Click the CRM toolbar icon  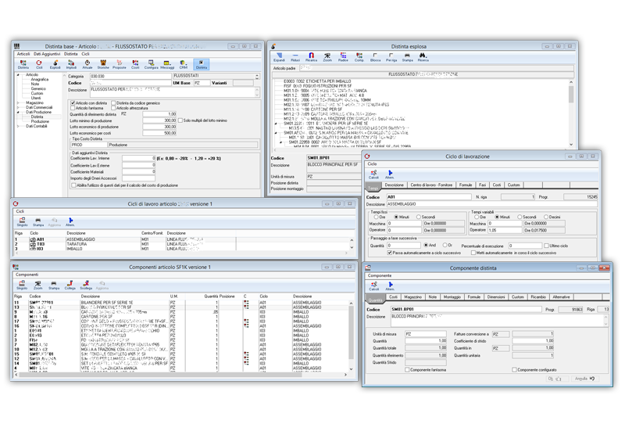click(x=183, y=64)
